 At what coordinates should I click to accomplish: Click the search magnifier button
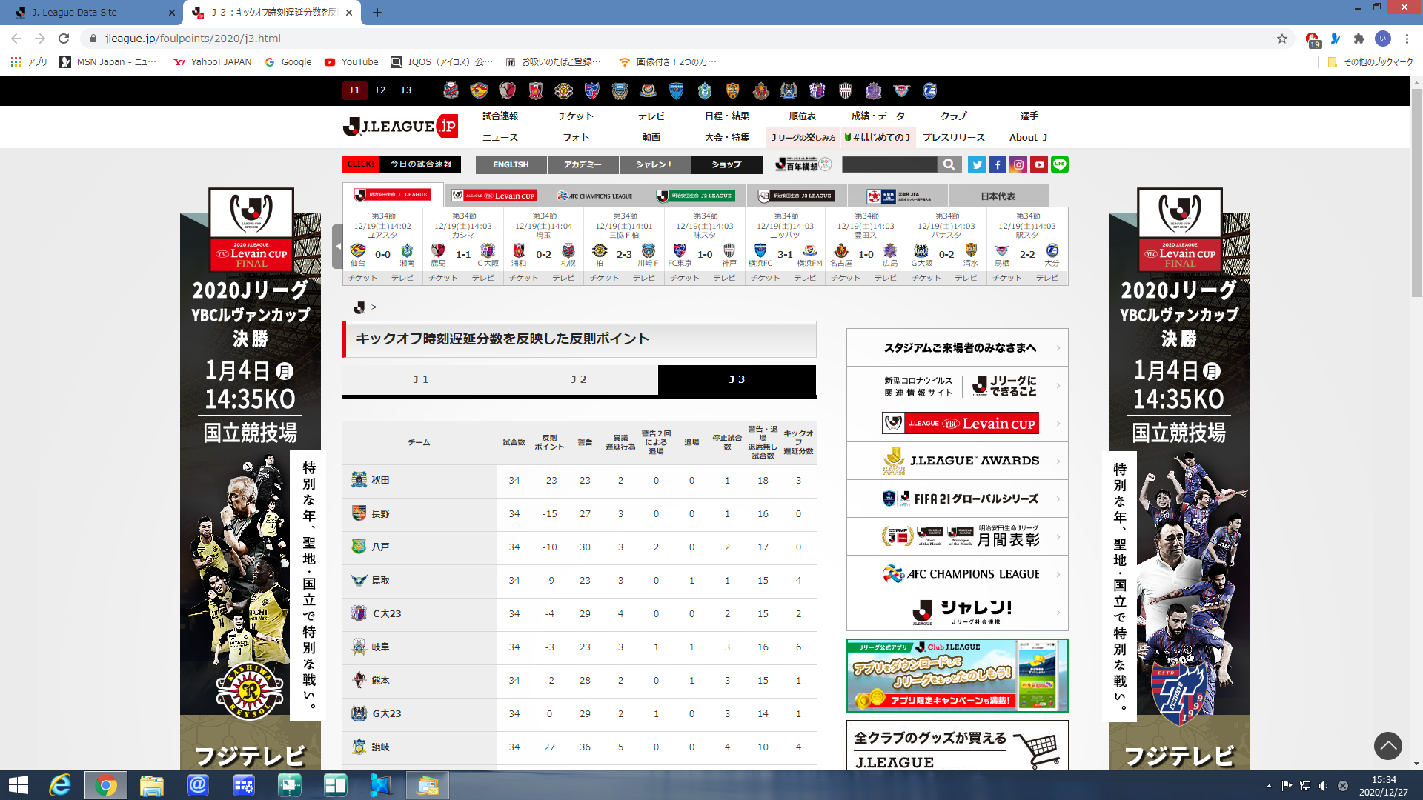[x=949, y=164]
